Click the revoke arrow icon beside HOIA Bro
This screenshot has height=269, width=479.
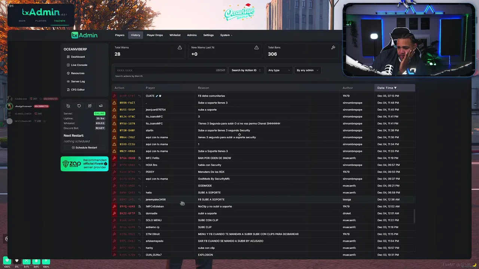[140, 165]
